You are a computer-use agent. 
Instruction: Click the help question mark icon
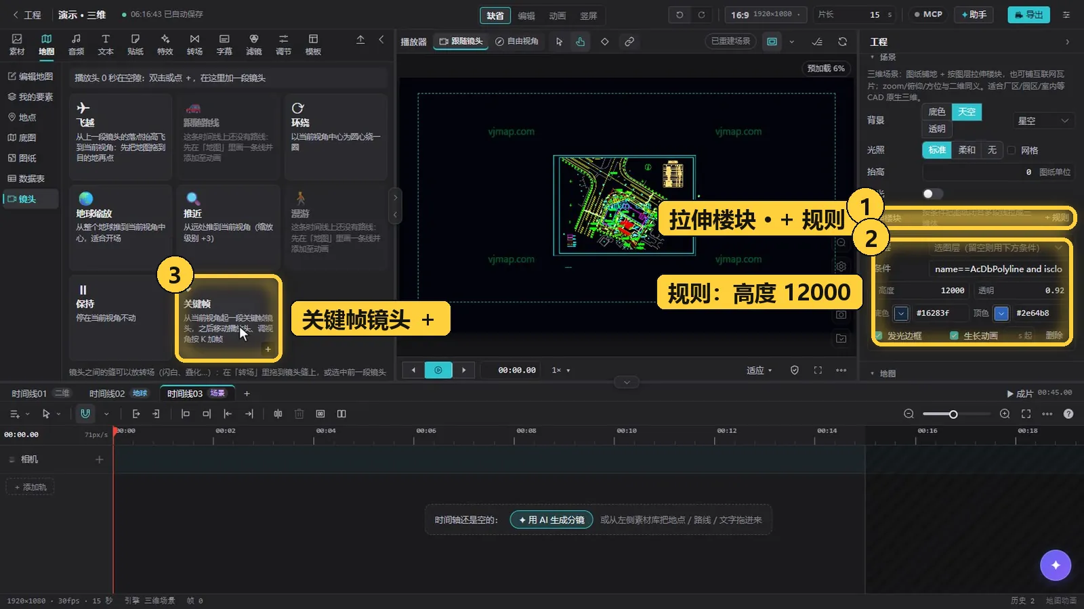tap(1068, 414)
